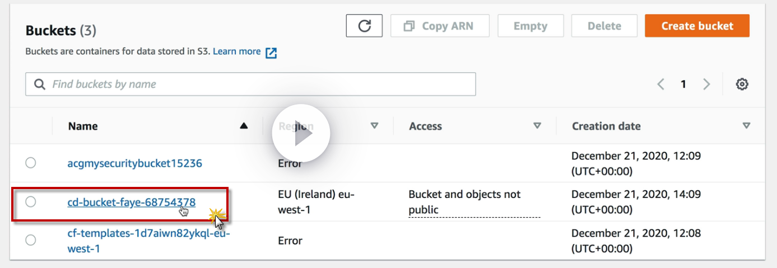Go to the next page arrow
This screenshot has width=777, height=268.
(x=706, y=84)
